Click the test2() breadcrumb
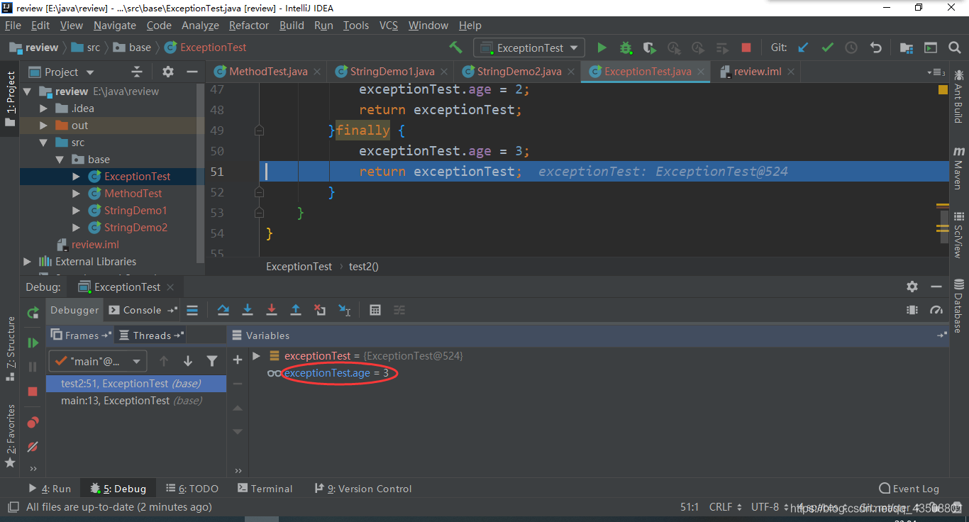 tap(364, 267)
